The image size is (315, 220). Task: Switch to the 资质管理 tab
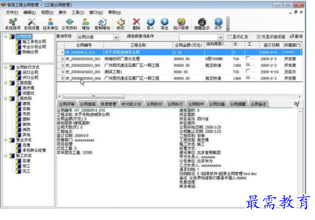click(109, 104)
